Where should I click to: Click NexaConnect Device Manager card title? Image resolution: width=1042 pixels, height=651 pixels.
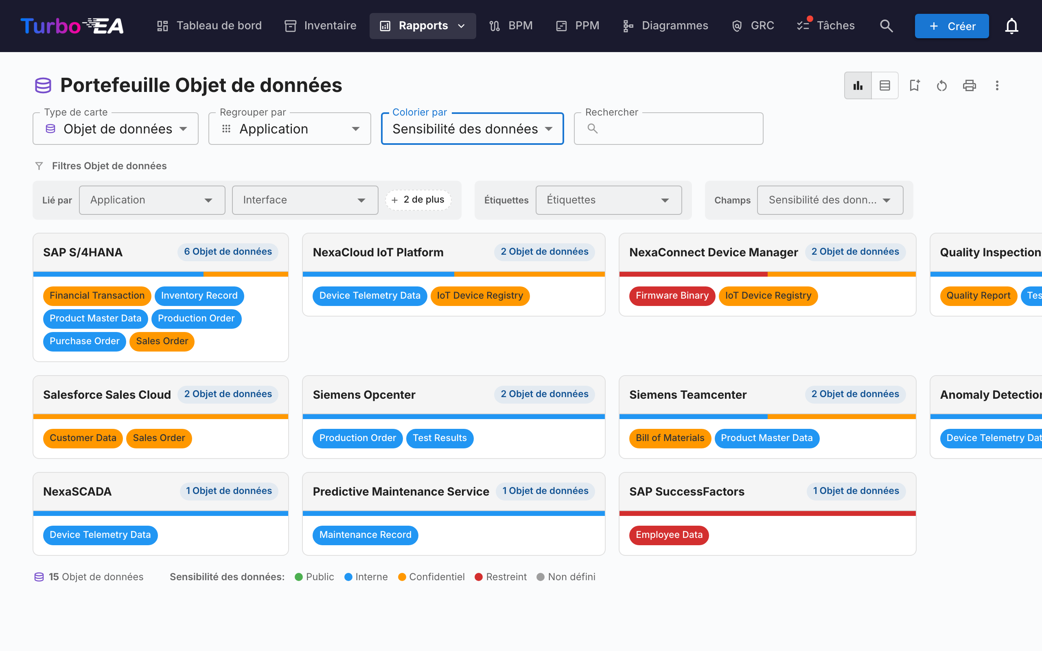pos(714,252)
